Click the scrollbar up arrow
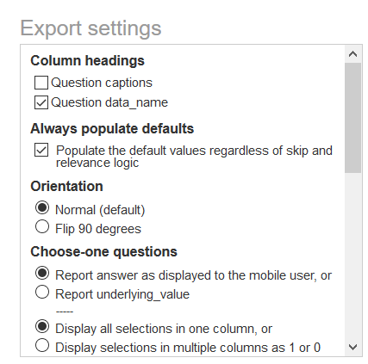368x364 pixels. pos(352,54)
